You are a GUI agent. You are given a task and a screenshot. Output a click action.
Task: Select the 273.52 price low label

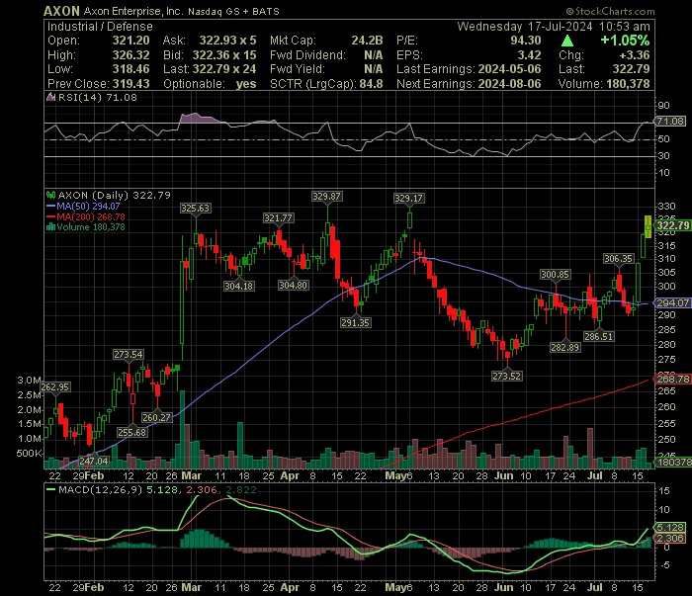tap(506, 376)
